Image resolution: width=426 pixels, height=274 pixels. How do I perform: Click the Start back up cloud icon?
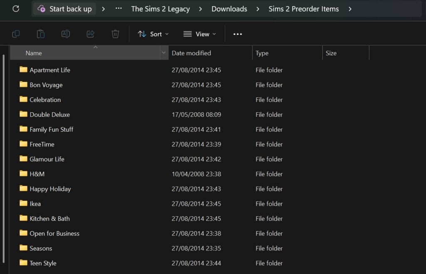tap(41, 9)
